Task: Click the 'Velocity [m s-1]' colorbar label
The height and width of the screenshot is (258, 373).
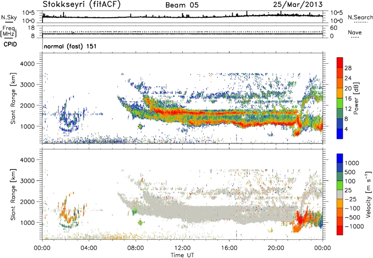Action: pos(368,194)
